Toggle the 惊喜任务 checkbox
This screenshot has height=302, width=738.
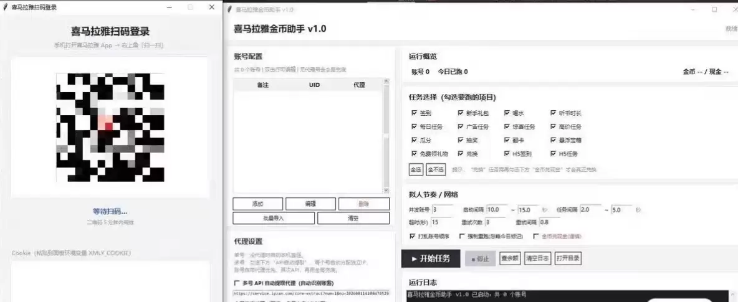tap(507, 126)
